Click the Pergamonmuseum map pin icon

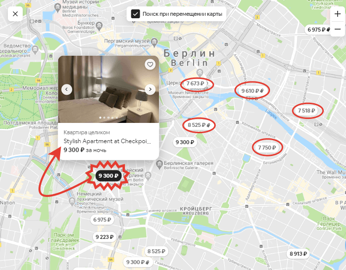pos(154,41)
